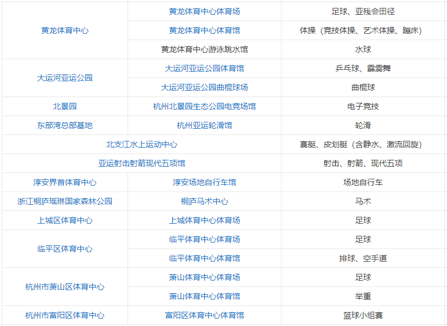Click the 临平区体育中心 link

[65, 249]
